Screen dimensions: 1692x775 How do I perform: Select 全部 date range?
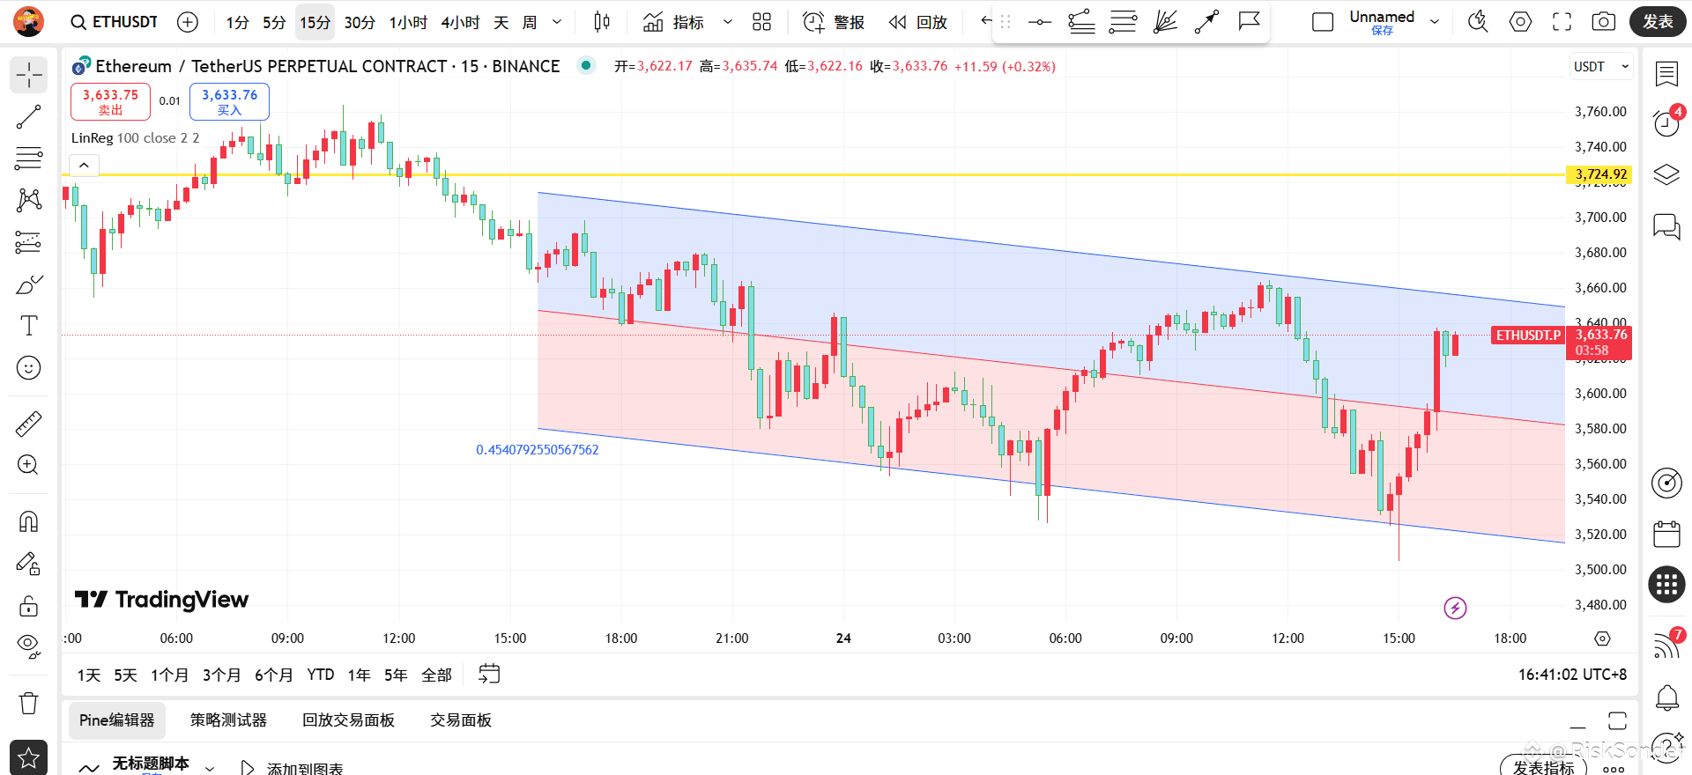click(x=436, y=675)
